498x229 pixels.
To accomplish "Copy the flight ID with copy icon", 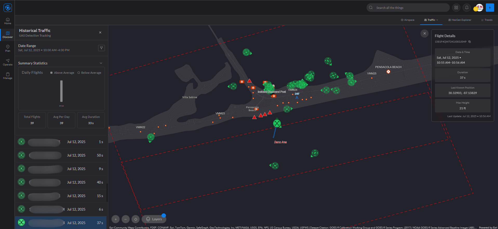I will tap(469, 42).
